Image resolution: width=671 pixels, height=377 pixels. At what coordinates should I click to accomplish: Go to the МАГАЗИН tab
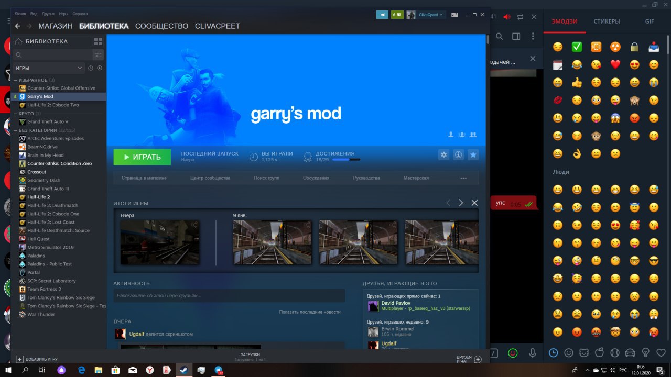click(55, 26)
